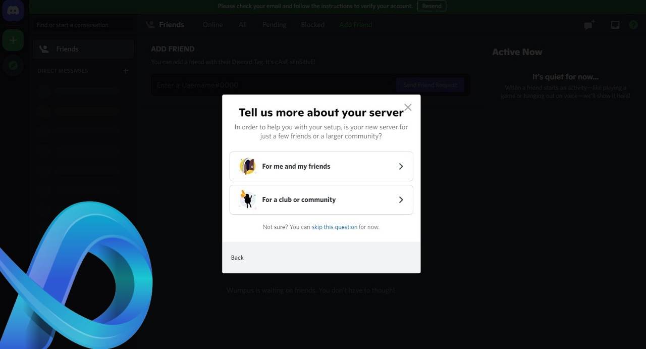The height and width of the screenshot is (349, 646).
Task: Open the Inbox icon
Action: (615, 25)
